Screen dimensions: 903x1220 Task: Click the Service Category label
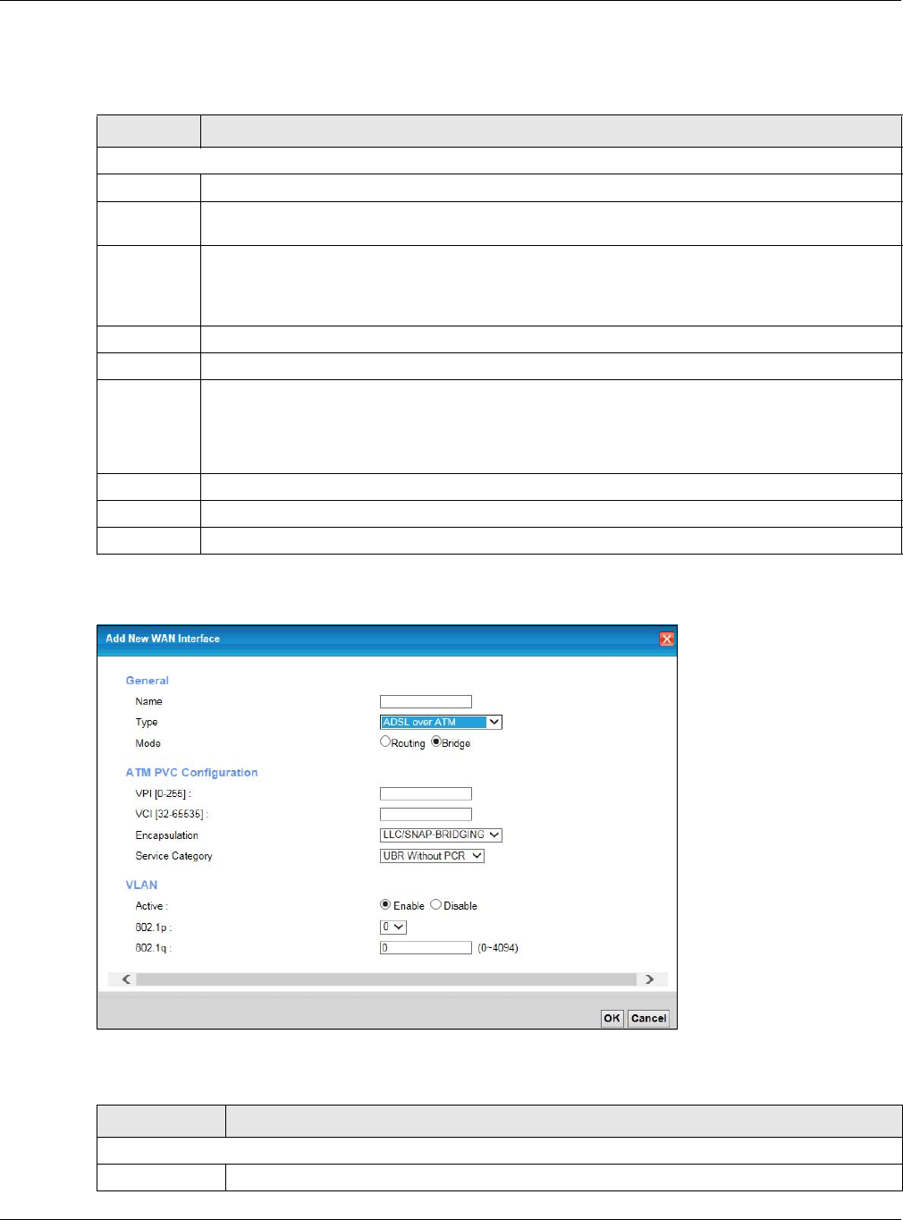174,856
